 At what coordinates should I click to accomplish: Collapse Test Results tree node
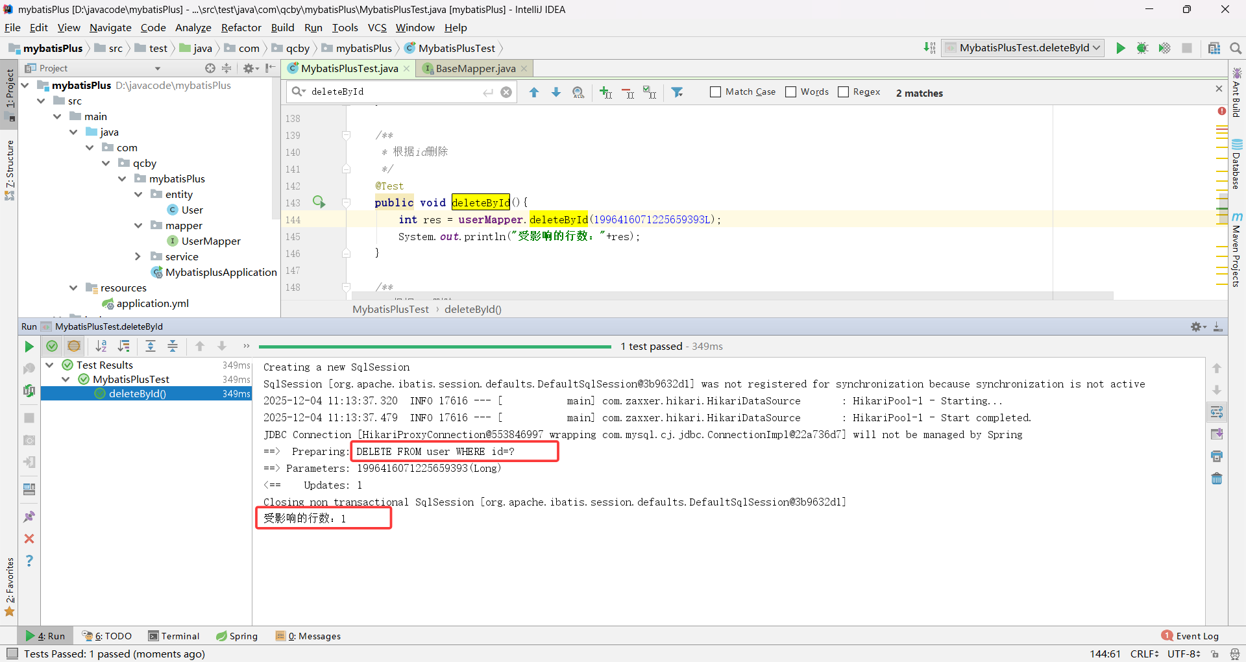tap(49, 365)
